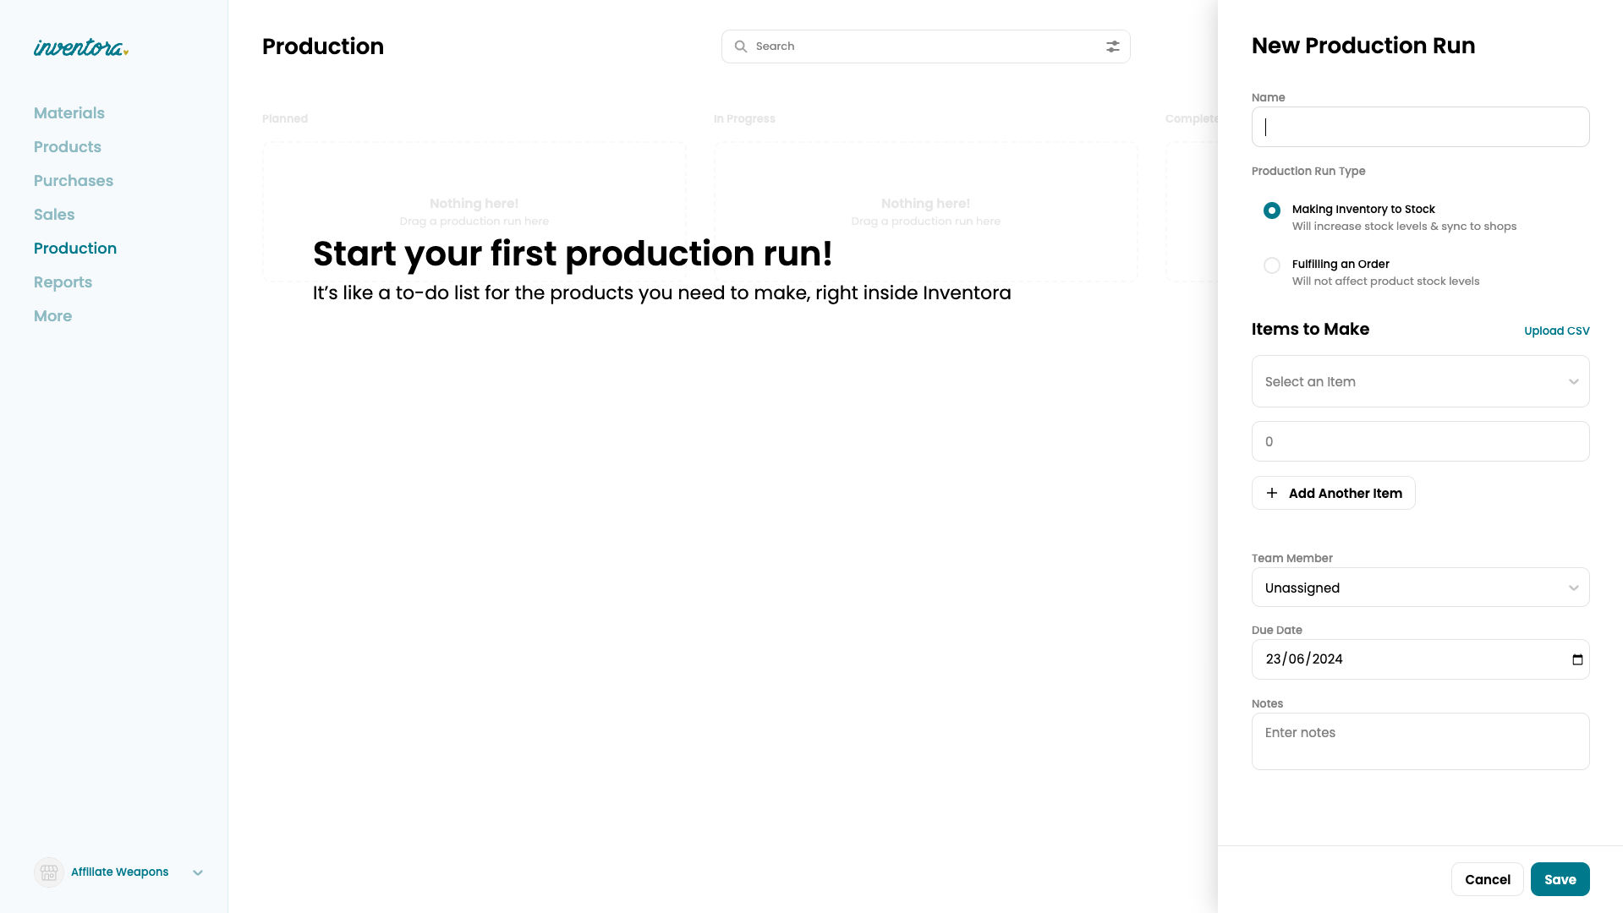
Task: Open the Sales page in the sidebar
Action: tap(54, 215)
